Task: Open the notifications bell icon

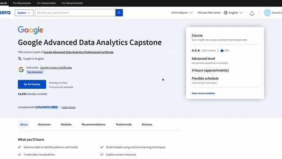Action: [252, 13]
